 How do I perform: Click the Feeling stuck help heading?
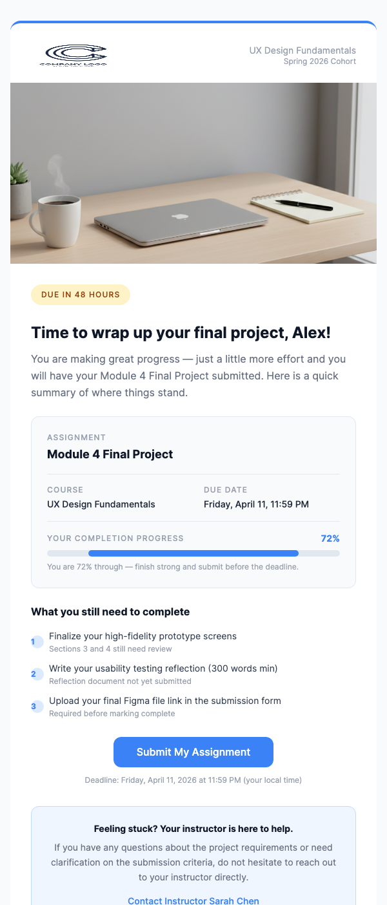tap(193, 829)
